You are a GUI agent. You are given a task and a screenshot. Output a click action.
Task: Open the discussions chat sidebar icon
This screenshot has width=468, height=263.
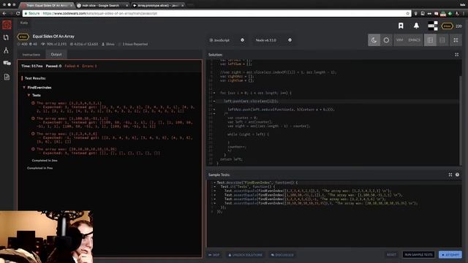click(x=7, y=64)
